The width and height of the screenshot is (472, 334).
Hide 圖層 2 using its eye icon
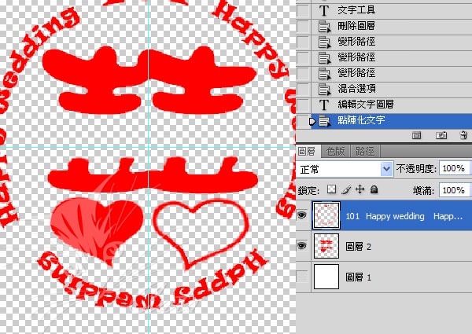(x=303, y=246)
